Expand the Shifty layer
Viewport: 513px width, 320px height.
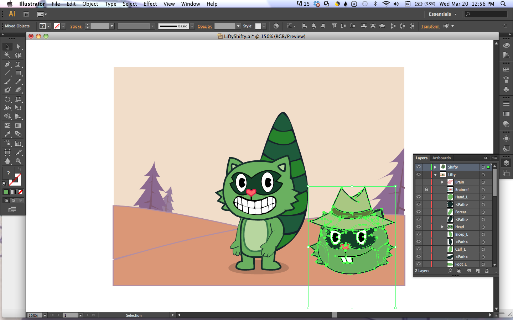[435, 167]
